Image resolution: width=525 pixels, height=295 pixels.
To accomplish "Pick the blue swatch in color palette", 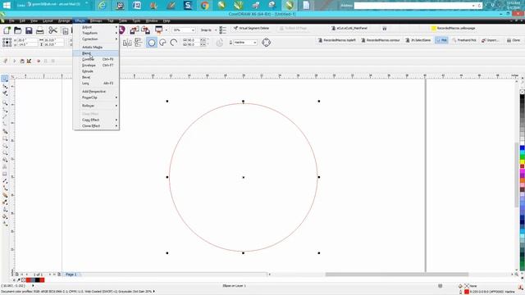I will 522,148.
